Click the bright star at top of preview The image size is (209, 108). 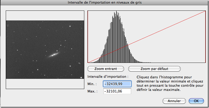pos(70,26)
